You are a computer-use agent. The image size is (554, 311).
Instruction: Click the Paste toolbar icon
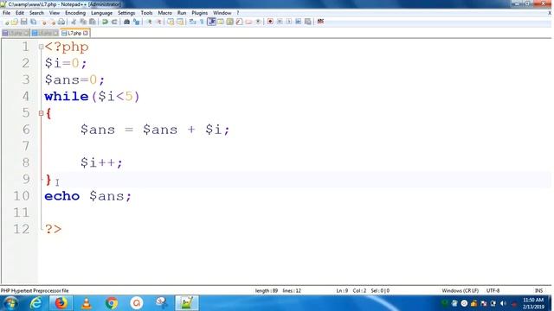pos(93,22)
